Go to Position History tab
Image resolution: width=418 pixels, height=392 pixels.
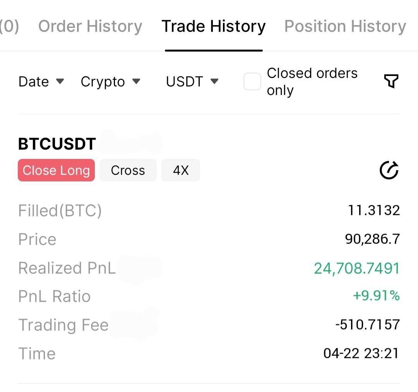tap(345, 26)
